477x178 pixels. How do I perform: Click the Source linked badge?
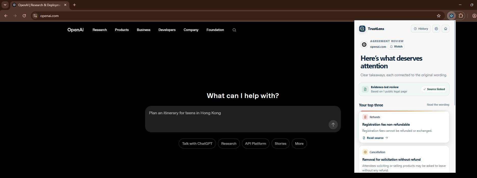pos(434,89)
